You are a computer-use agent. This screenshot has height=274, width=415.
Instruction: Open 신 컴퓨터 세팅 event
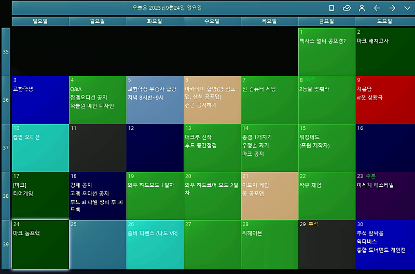click(x=259, y=89)
